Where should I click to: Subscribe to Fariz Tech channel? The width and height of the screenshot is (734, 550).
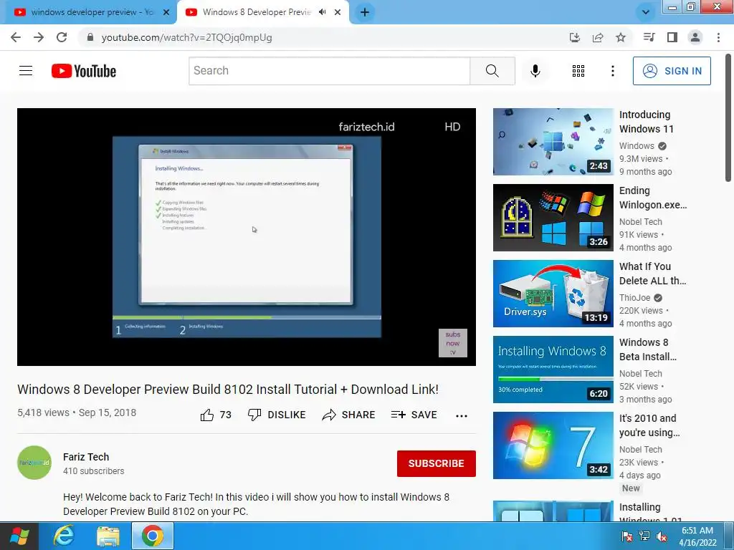(437, 463)
